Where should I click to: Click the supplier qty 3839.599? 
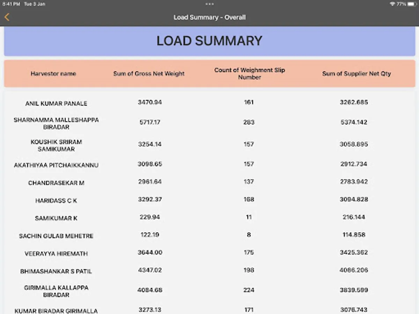coord(354,290)
